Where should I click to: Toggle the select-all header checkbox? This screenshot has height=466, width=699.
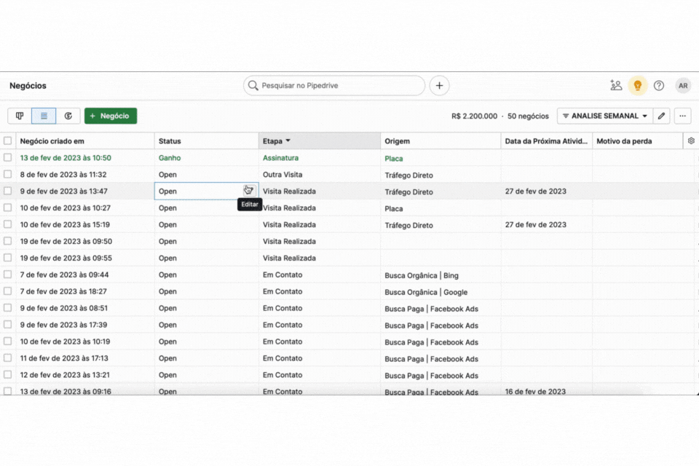[8, 141]
